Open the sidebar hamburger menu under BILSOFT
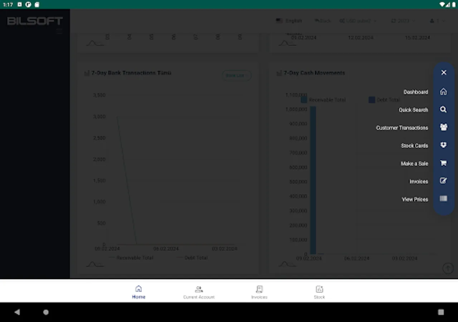Screen dimensions: 458x322 click(59, 31)
